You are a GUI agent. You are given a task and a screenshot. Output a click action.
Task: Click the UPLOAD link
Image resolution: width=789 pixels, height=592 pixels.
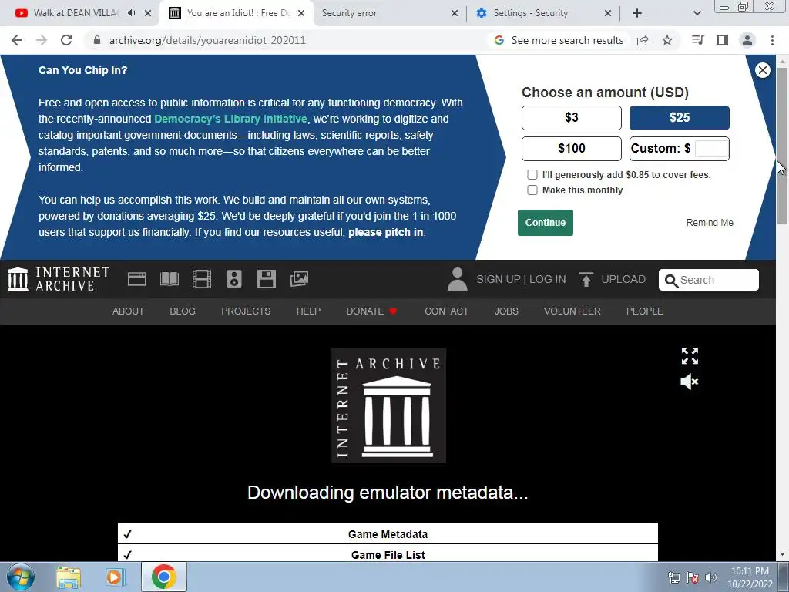coord(613,279)
